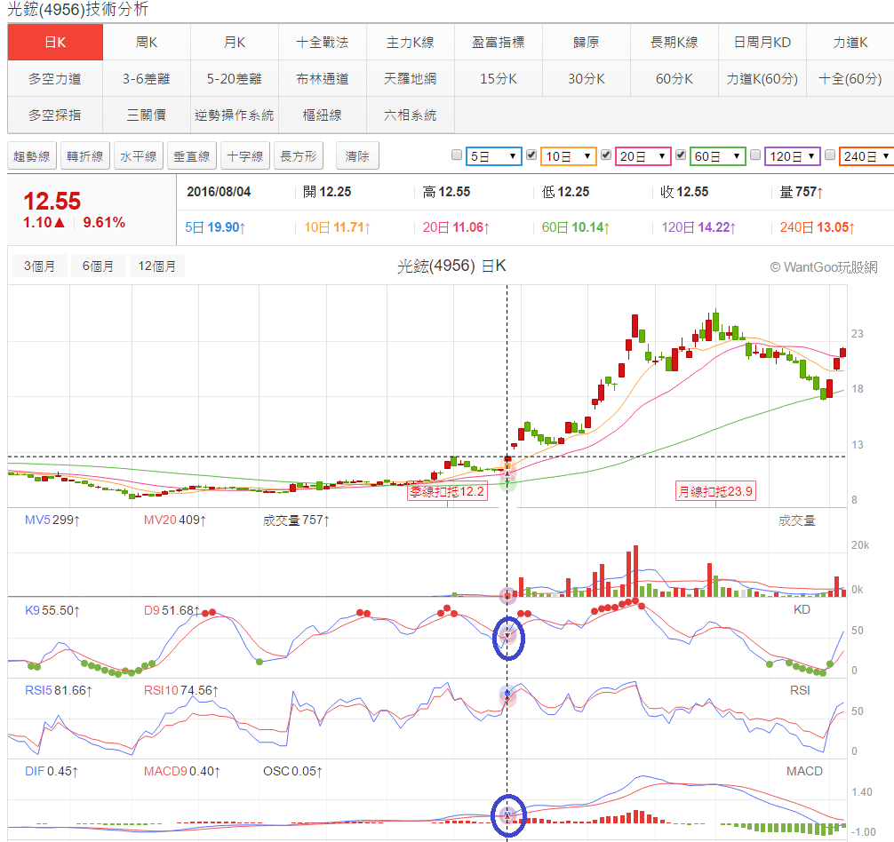894x842 pixels.
Task: Click the blue circled KD crossover marker
Action: pos(508,637)
